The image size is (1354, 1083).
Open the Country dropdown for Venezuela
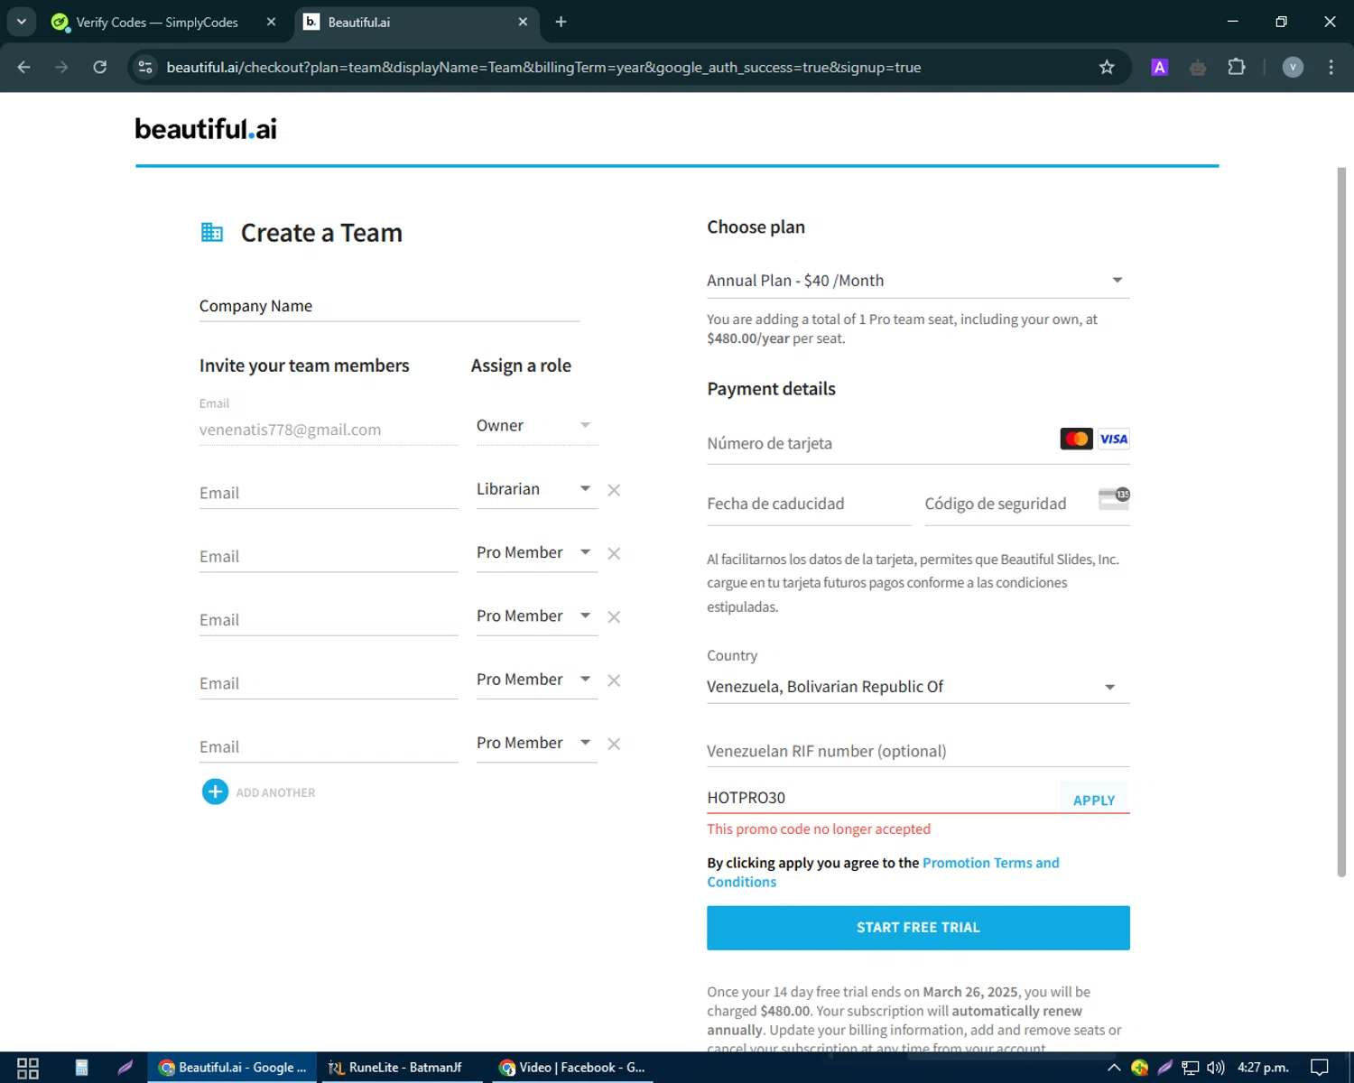[918, 687]
